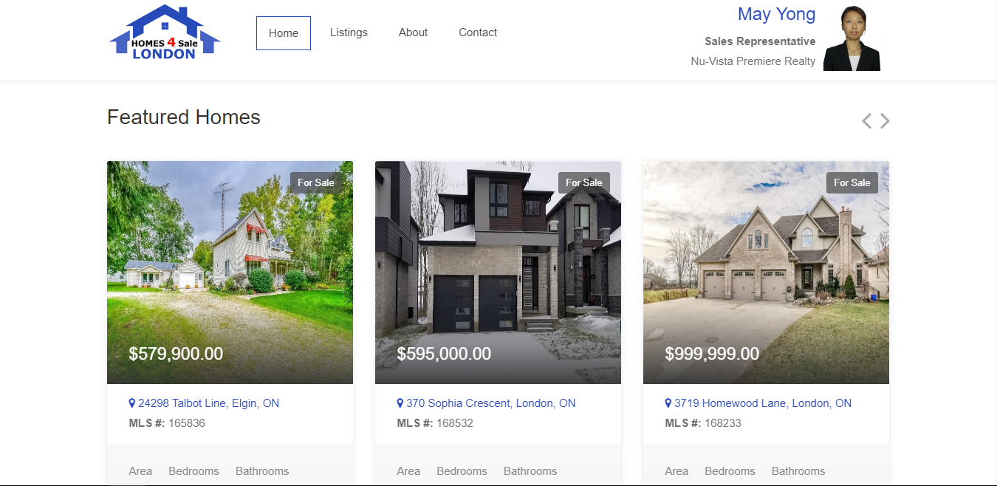Open 3719 Homewood Lane, London address link

[x=763, y=403]
